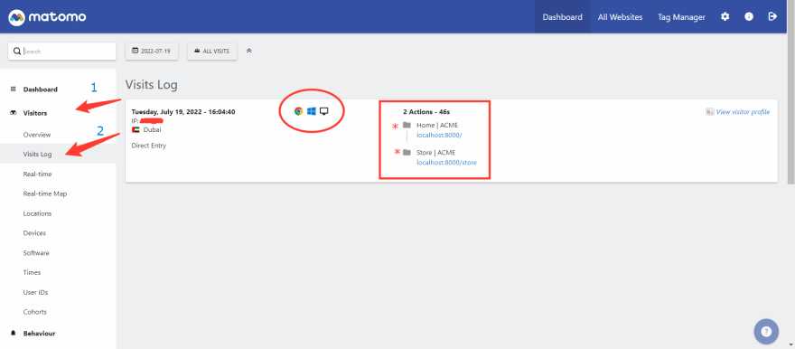Click the desktop device icon in visit row
795x349 pixels.
[x=324, y=111]
